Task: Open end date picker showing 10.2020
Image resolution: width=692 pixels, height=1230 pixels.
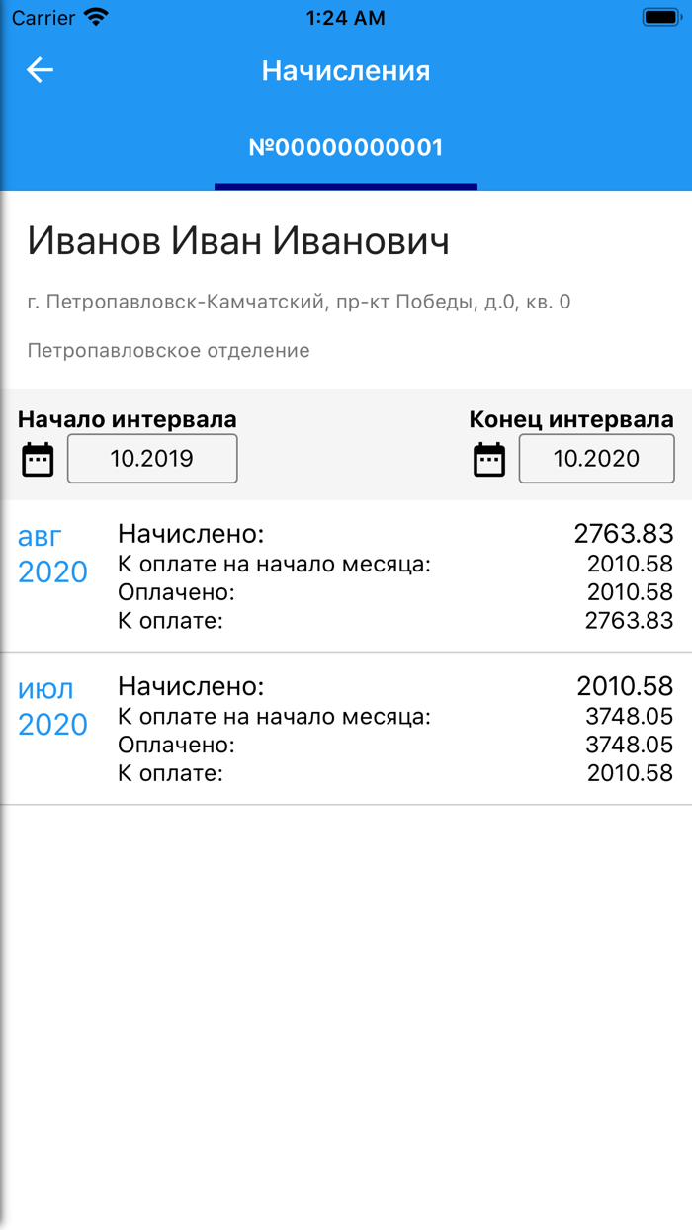Action: [x=596, y=458]
